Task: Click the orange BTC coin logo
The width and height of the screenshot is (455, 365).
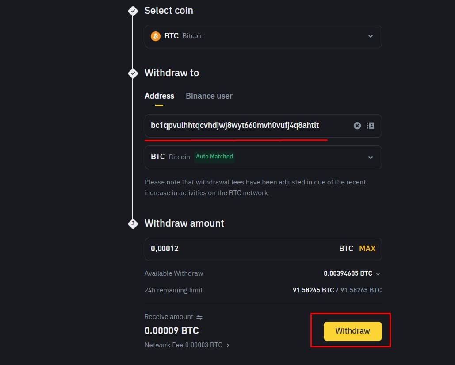Action: coord(155,36)
